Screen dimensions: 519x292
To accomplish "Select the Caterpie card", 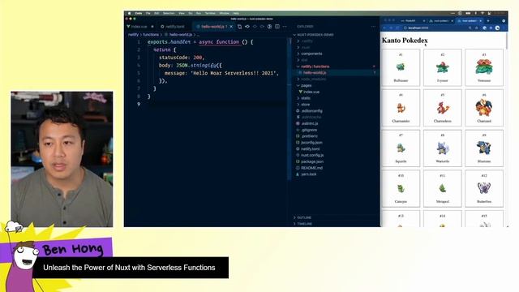I will tap(401, 189).
